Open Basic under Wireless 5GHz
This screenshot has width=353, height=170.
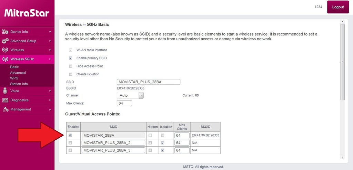[x=14, y=67]
